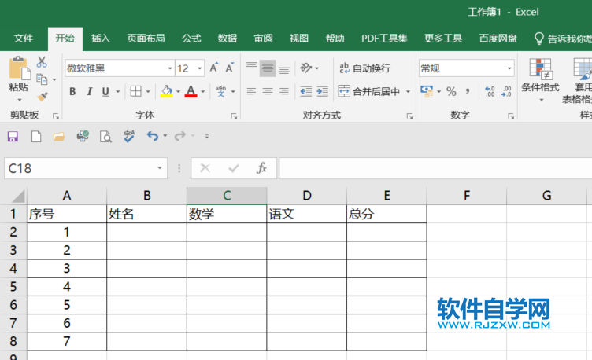Open font size dropdown
592x360 pixels.
pos(200,68)
